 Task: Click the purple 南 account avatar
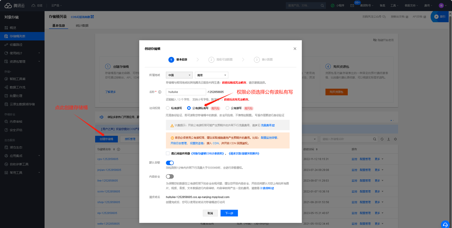[441, 6]
